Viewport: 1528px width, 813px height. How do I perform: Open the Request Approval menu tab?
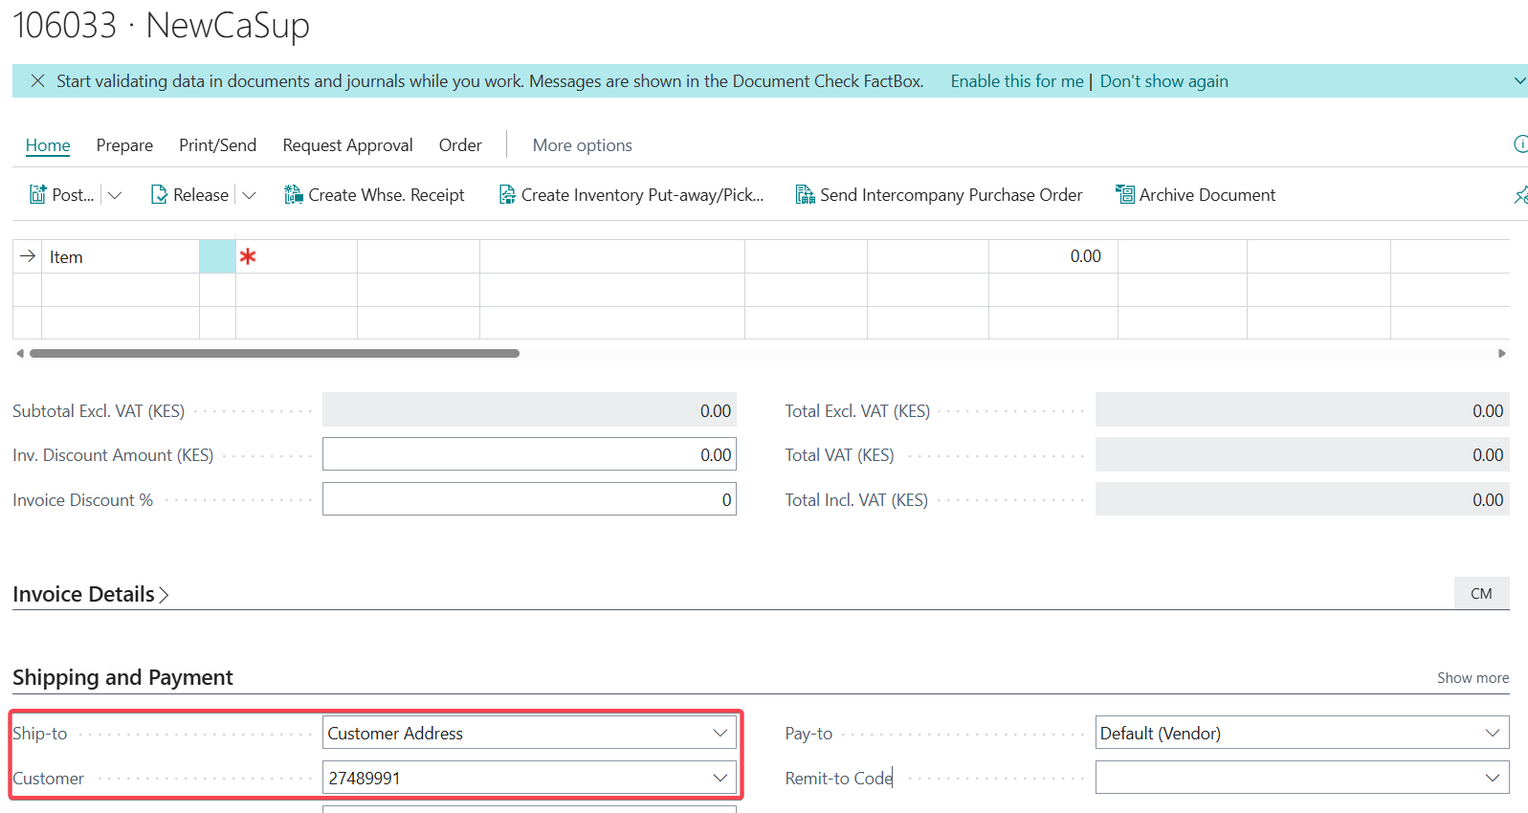tap(347, 145)
